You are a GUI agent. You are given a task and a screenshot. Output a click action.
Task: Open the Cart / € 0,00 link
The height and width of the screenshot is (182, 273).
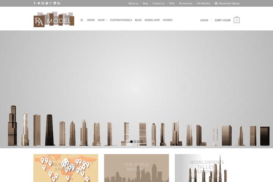[x=222, y=20]
